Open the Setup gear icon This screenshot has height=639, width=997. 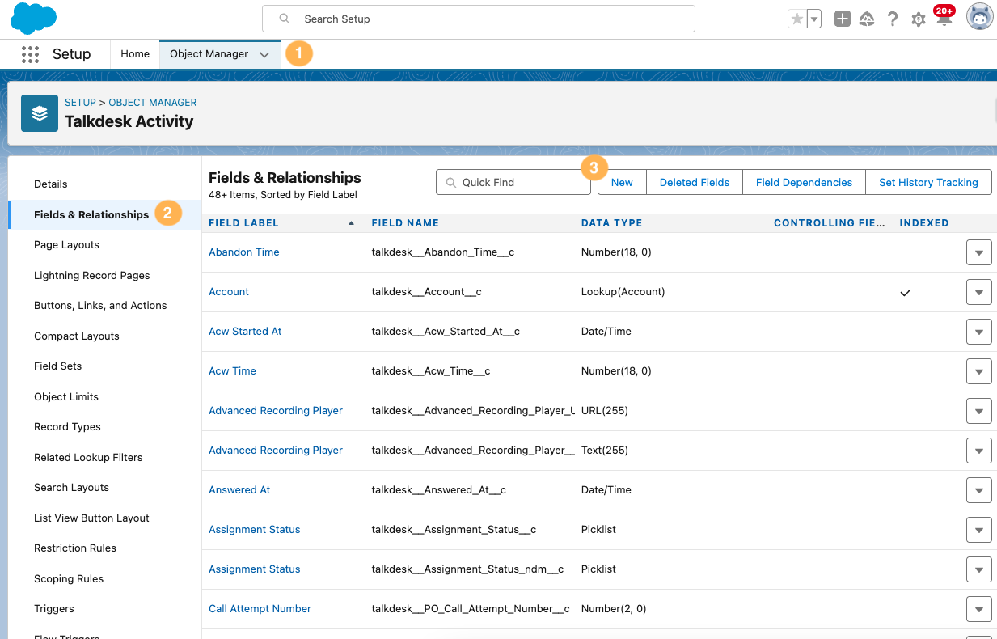coord(919,19)
